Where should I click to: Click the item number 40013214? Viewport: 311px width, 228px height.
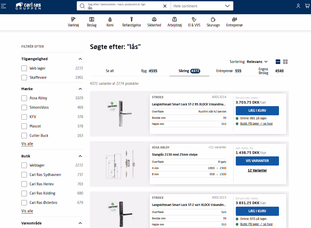(219, 97)
